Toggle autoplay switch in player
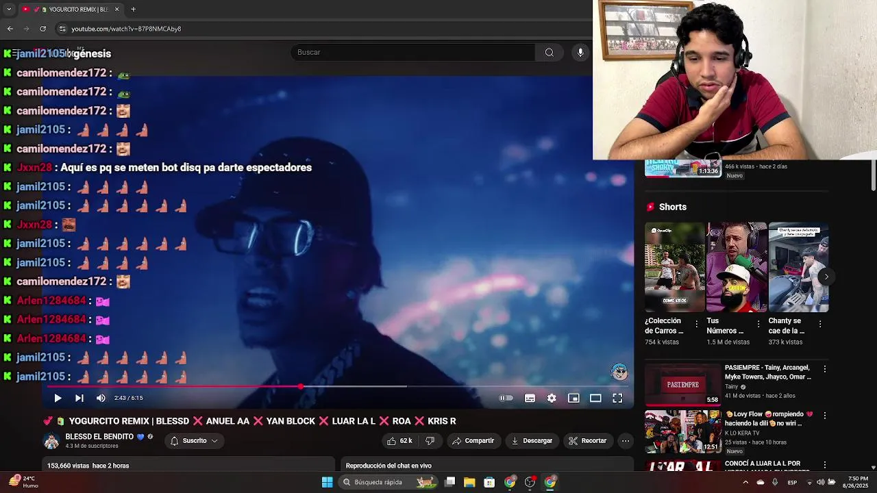Viewport: 877px width, 493px height. (x=506, y=398)
